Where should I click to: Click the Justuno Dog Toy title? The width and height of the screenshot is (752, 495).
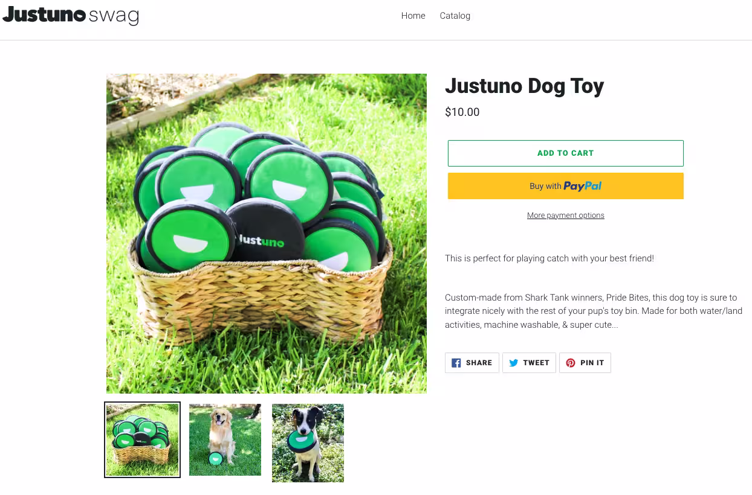(x=525, y=86)
